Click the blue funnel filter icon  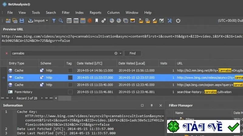point(54,21)
